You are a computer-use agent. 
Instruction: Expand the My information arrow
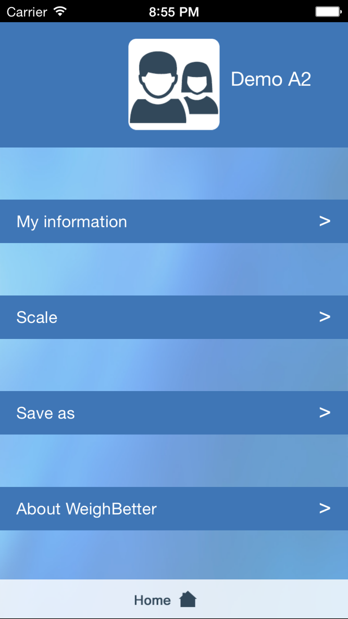[x=325, y=221]
